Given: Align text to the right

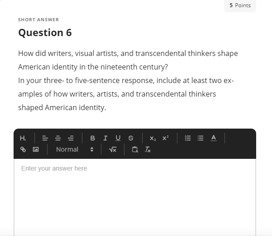Looking at the screenshot, I should pos(71,138).
